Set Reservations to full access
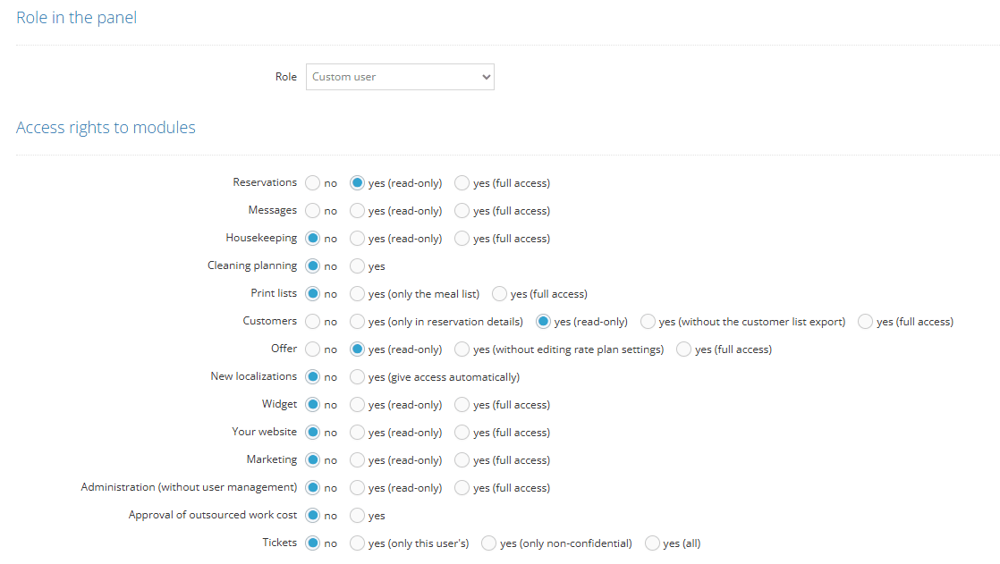 462,183
